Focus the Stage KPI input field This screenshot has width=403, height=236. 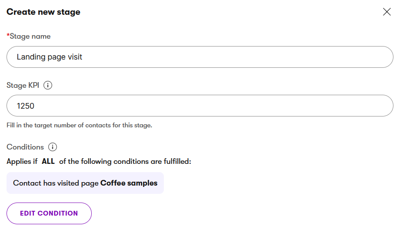[200, 106]
